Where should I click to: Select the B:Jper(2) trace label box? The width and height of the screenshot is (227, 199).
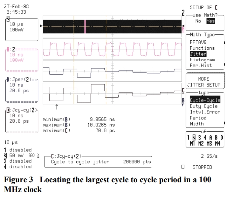click(21, 89)
